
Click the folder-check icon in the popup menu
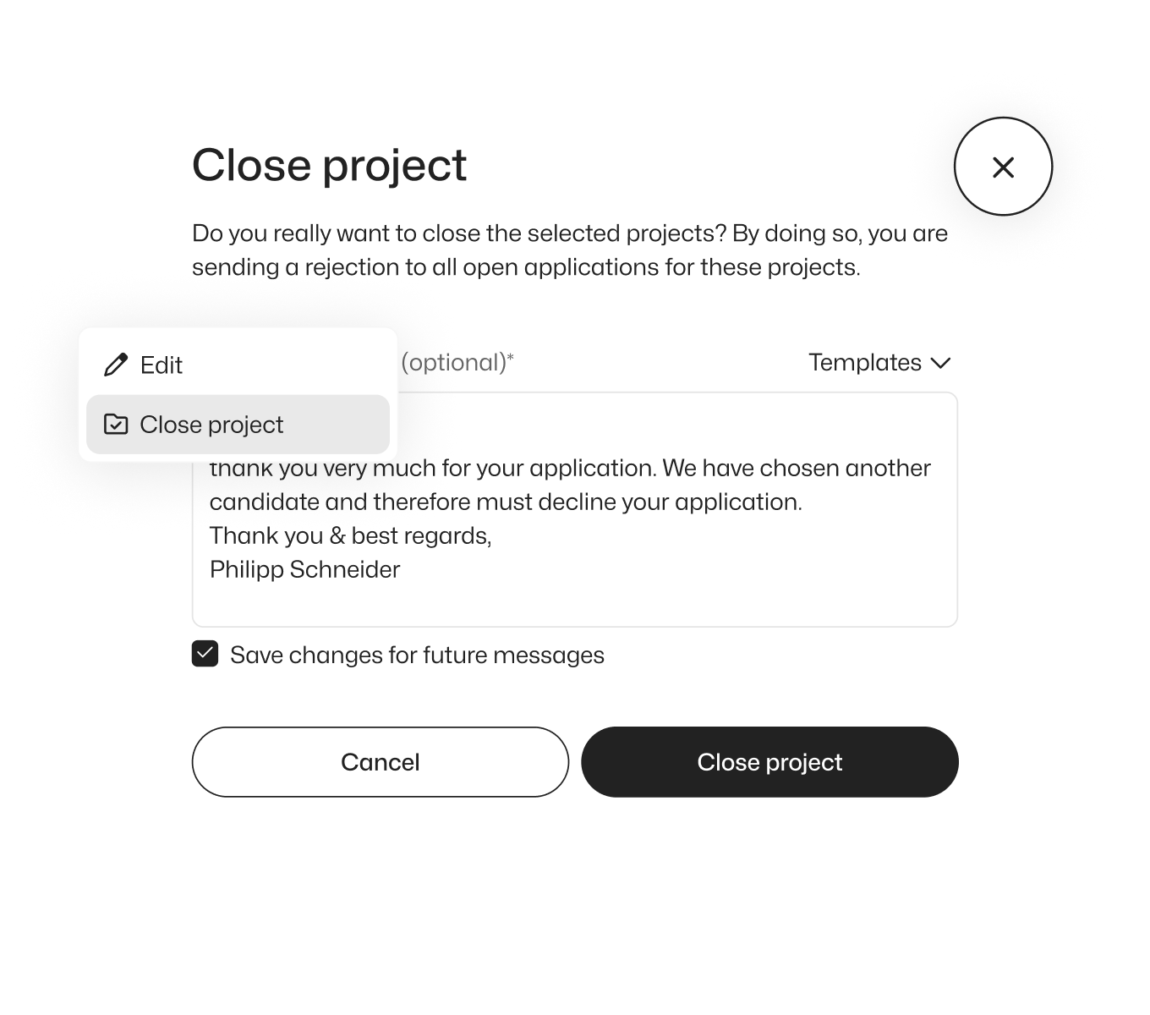116,424
